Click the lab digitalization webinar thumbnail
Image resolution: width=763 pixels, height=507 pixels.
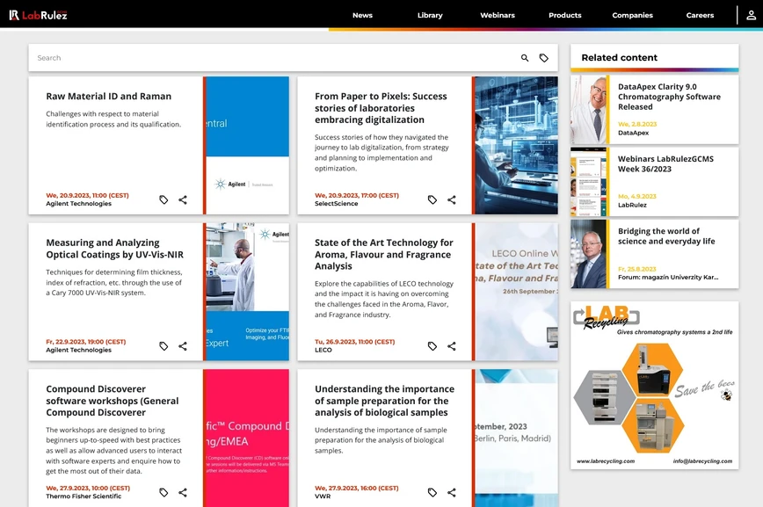click(x=516, y=145)
